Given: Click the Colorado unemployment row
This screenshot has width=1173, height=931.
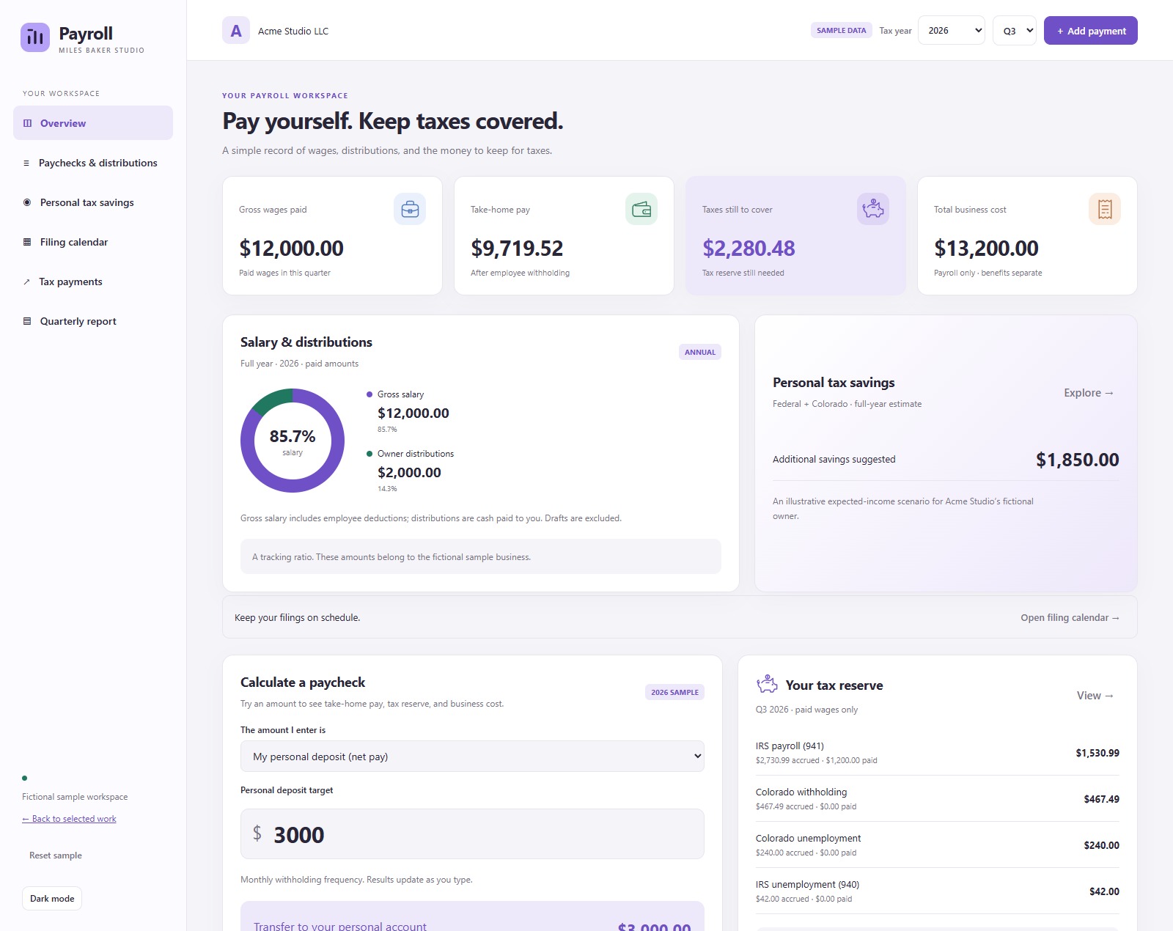Looking at the screenshot, I should pyautogui.click(x=938, y=845).
